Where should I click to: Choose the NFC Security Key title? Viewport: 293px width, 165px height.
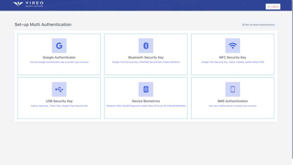pyautogui.click(x=232, y=57)
